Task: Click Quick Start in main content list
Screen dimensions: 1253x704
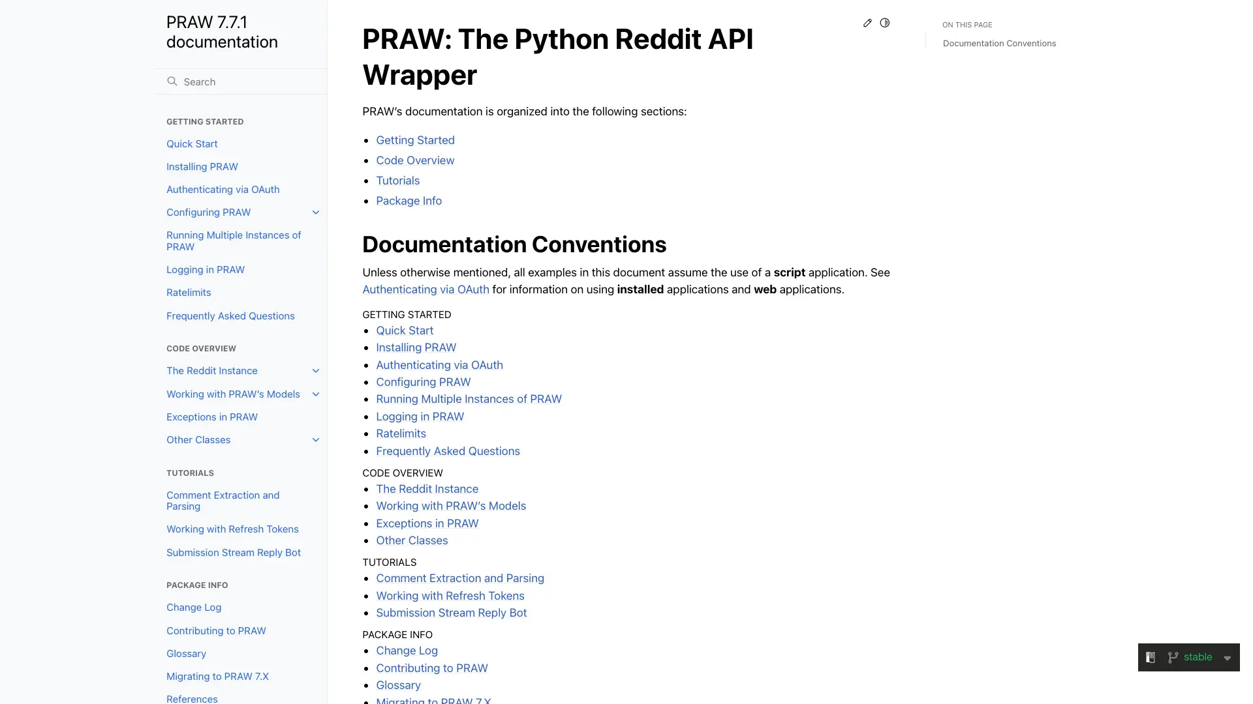Action: click(x=405, y=330)
